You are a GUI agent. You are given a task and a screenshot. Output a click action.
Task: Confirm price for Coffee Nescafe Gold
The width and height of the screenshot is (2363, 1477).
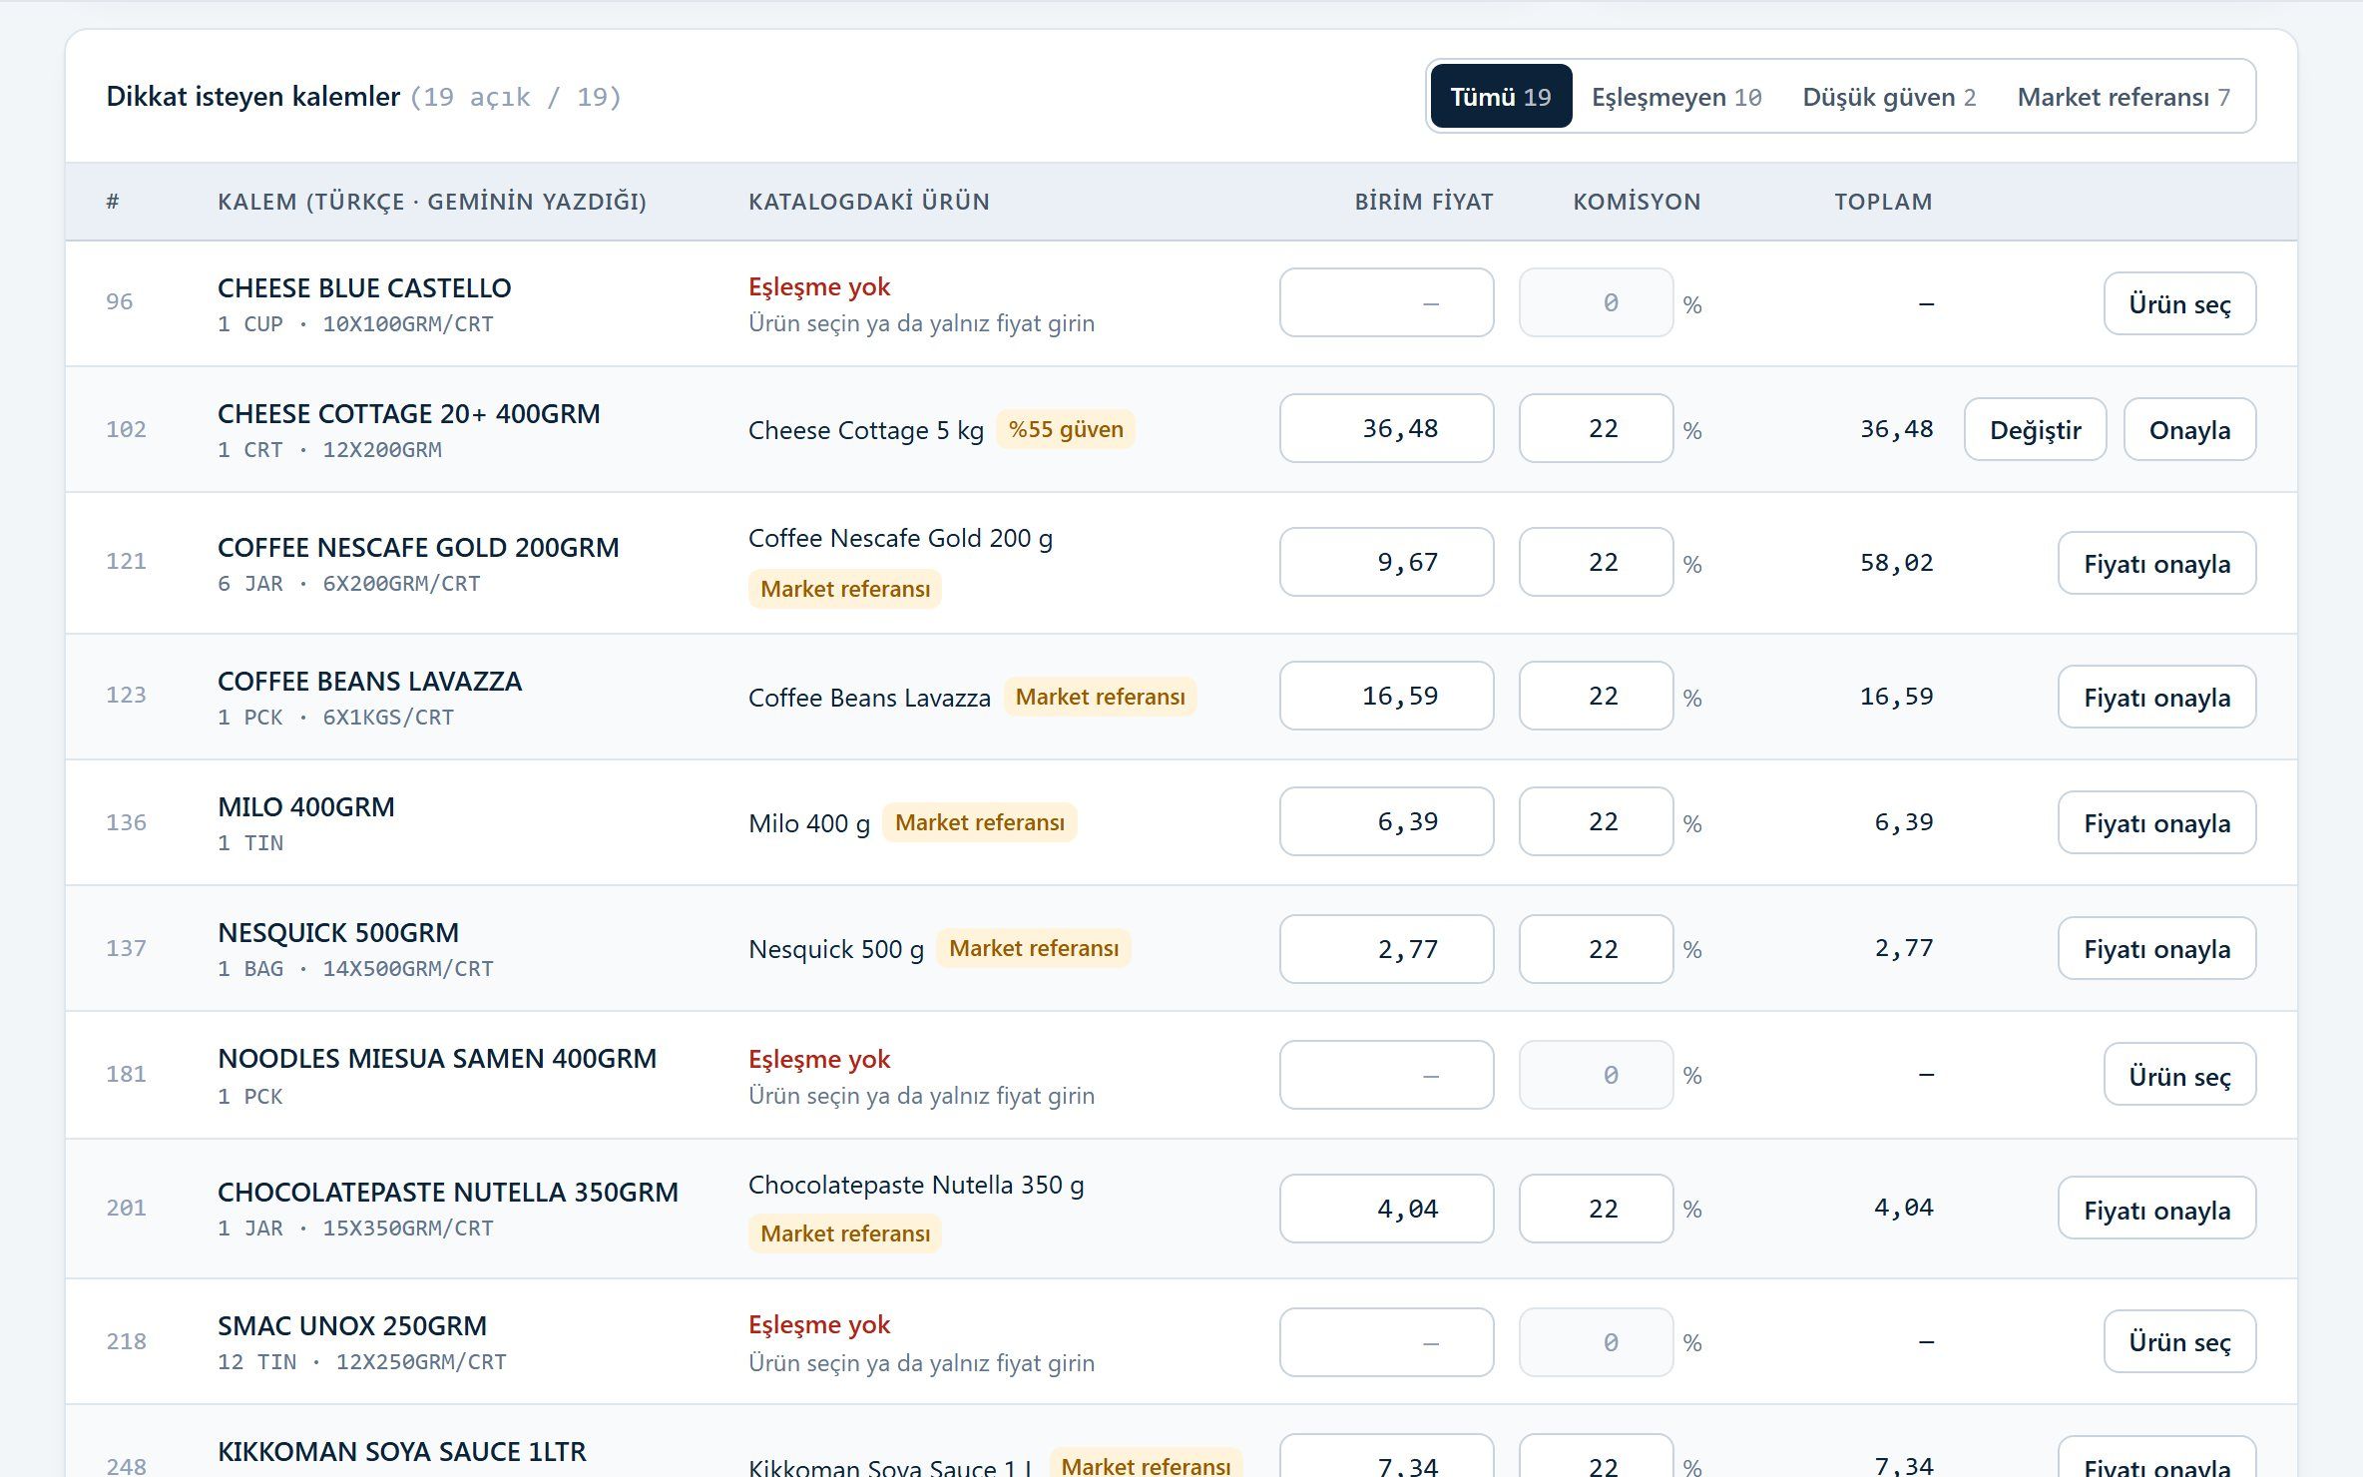point(2156,563)
